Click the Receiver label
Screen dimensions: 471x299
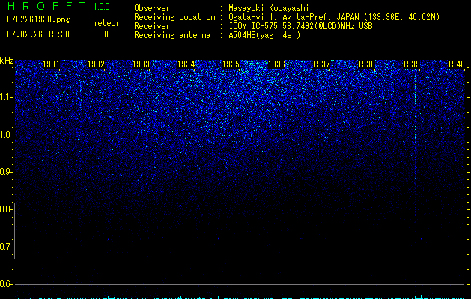coord(152,26)
